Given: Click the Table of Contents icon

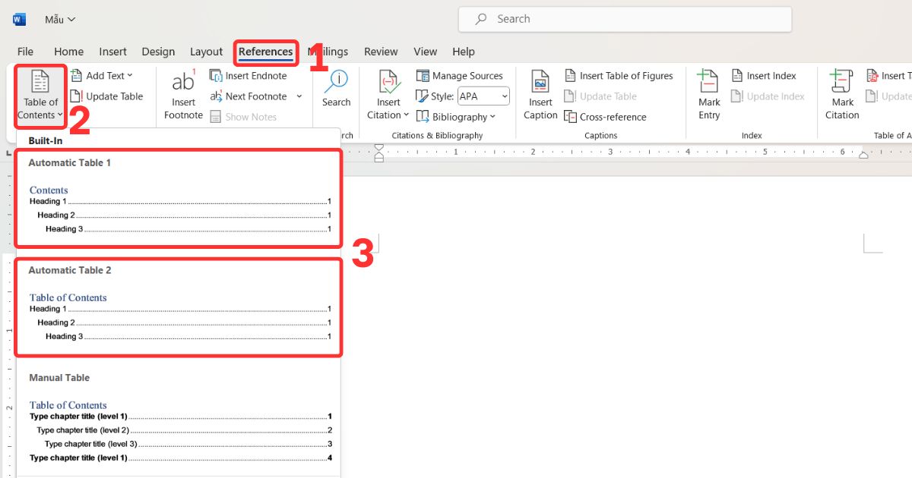Looking at the screenshot, I should [40, 83].
